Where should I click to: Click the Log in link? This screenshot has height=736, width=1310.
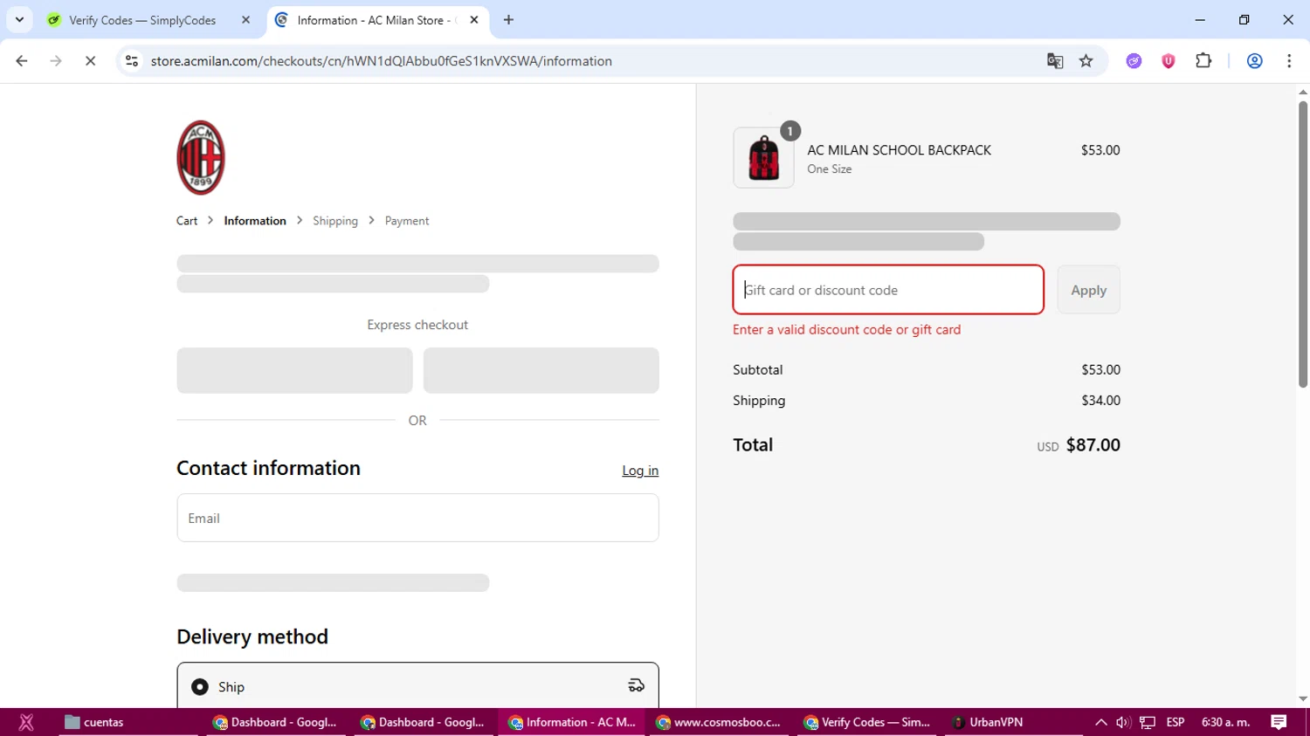[x=640, y=471]
